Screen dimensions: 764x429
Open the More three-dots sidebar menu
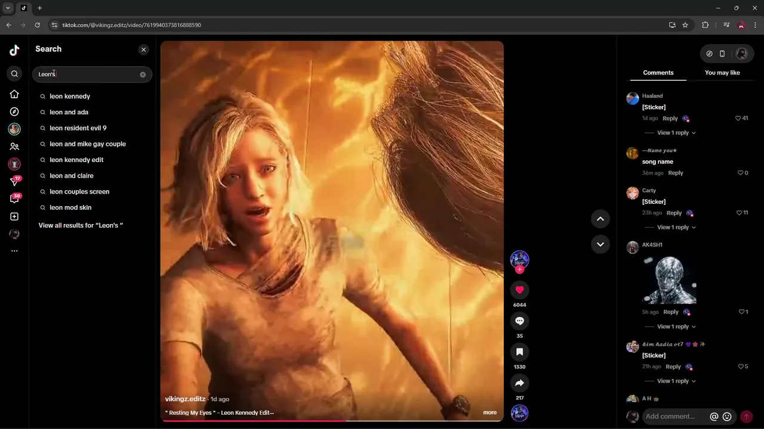[x=14, y=251]
